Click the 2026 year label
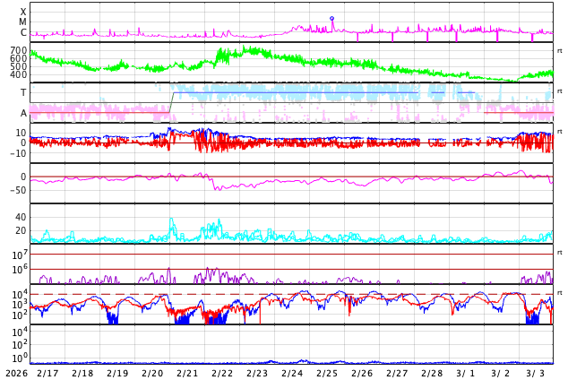The image size is (568, 380). [x=16, y=373]
